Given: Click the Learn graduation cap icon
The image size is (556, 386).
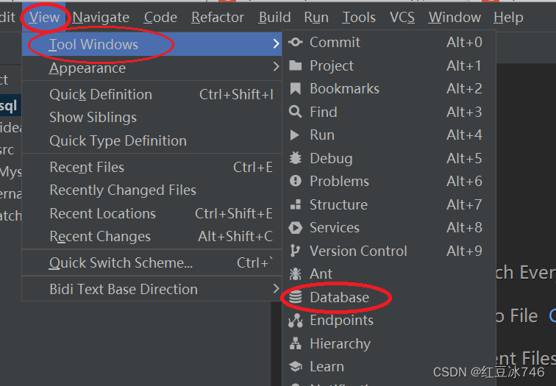Looking at the screenshot, I should (x=296, y=366).
